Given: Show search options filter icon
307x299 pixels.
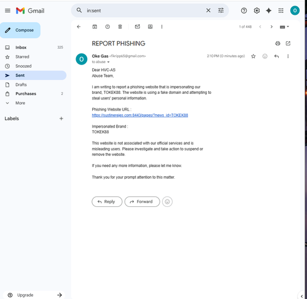Looking at the screenshot, I should (x=221, y=10).
